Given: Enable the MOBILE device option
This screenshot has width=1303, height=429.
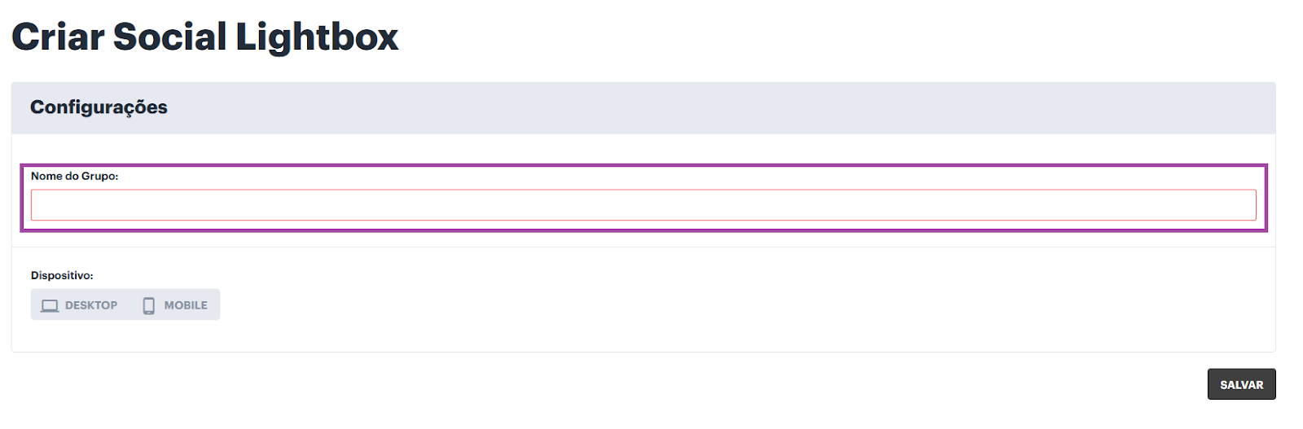Looking at the screenshot, I should click(x=175, y=305).
